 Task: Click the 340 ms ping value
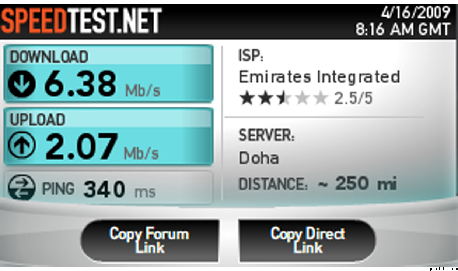point(119,189)
